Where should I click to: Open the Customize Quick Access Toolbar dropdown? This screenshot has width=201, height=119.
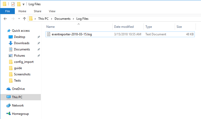23,4
